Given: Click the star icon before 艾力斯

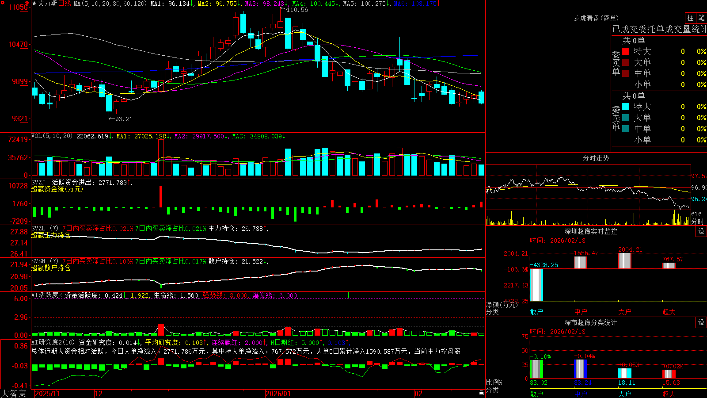Looking at the screenshot, I should pos(34,4).
